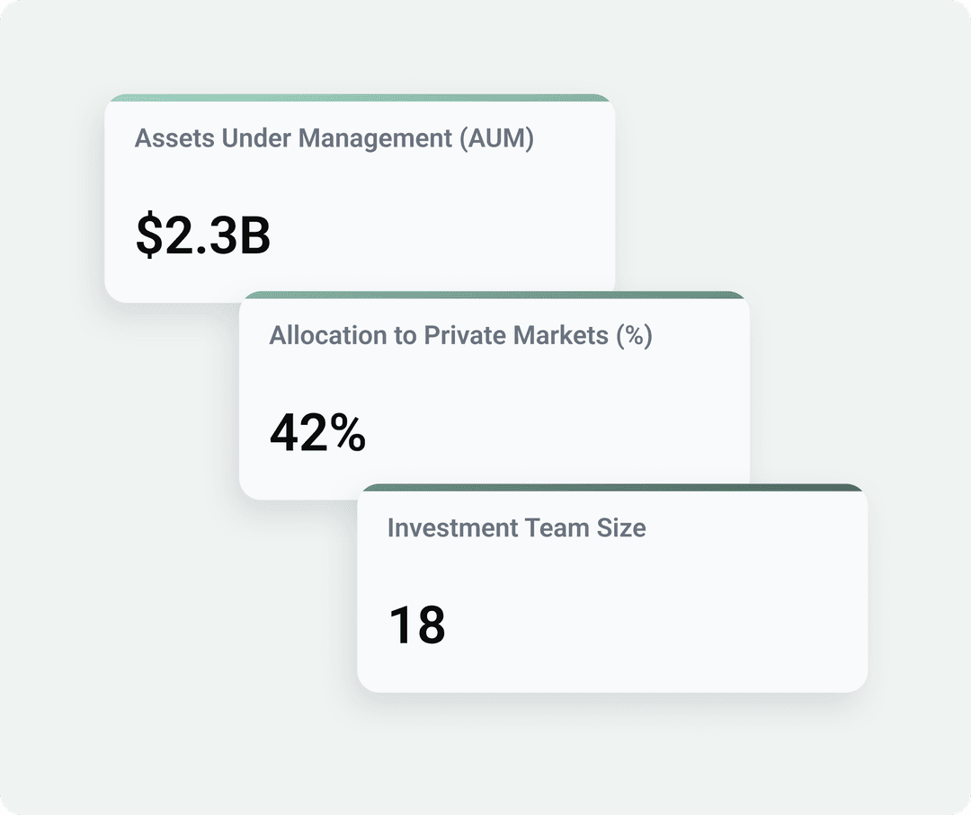Click light green accent bar atop AUM card

[x=360, y=98]
